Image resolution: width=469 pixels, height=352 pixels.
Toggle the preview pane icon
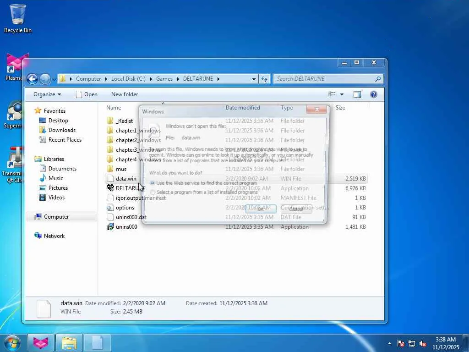click(x=357, y=94)
